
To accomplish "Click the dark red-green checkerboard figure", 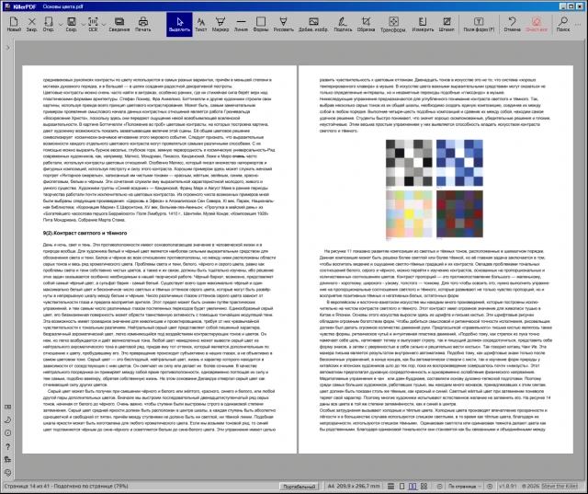I will 459,213.
